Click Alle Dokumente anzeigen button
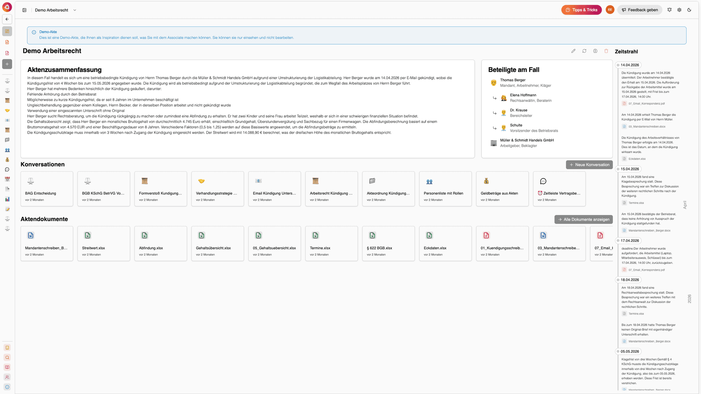This screenshot has height=394, width=701. click(583, 220)
